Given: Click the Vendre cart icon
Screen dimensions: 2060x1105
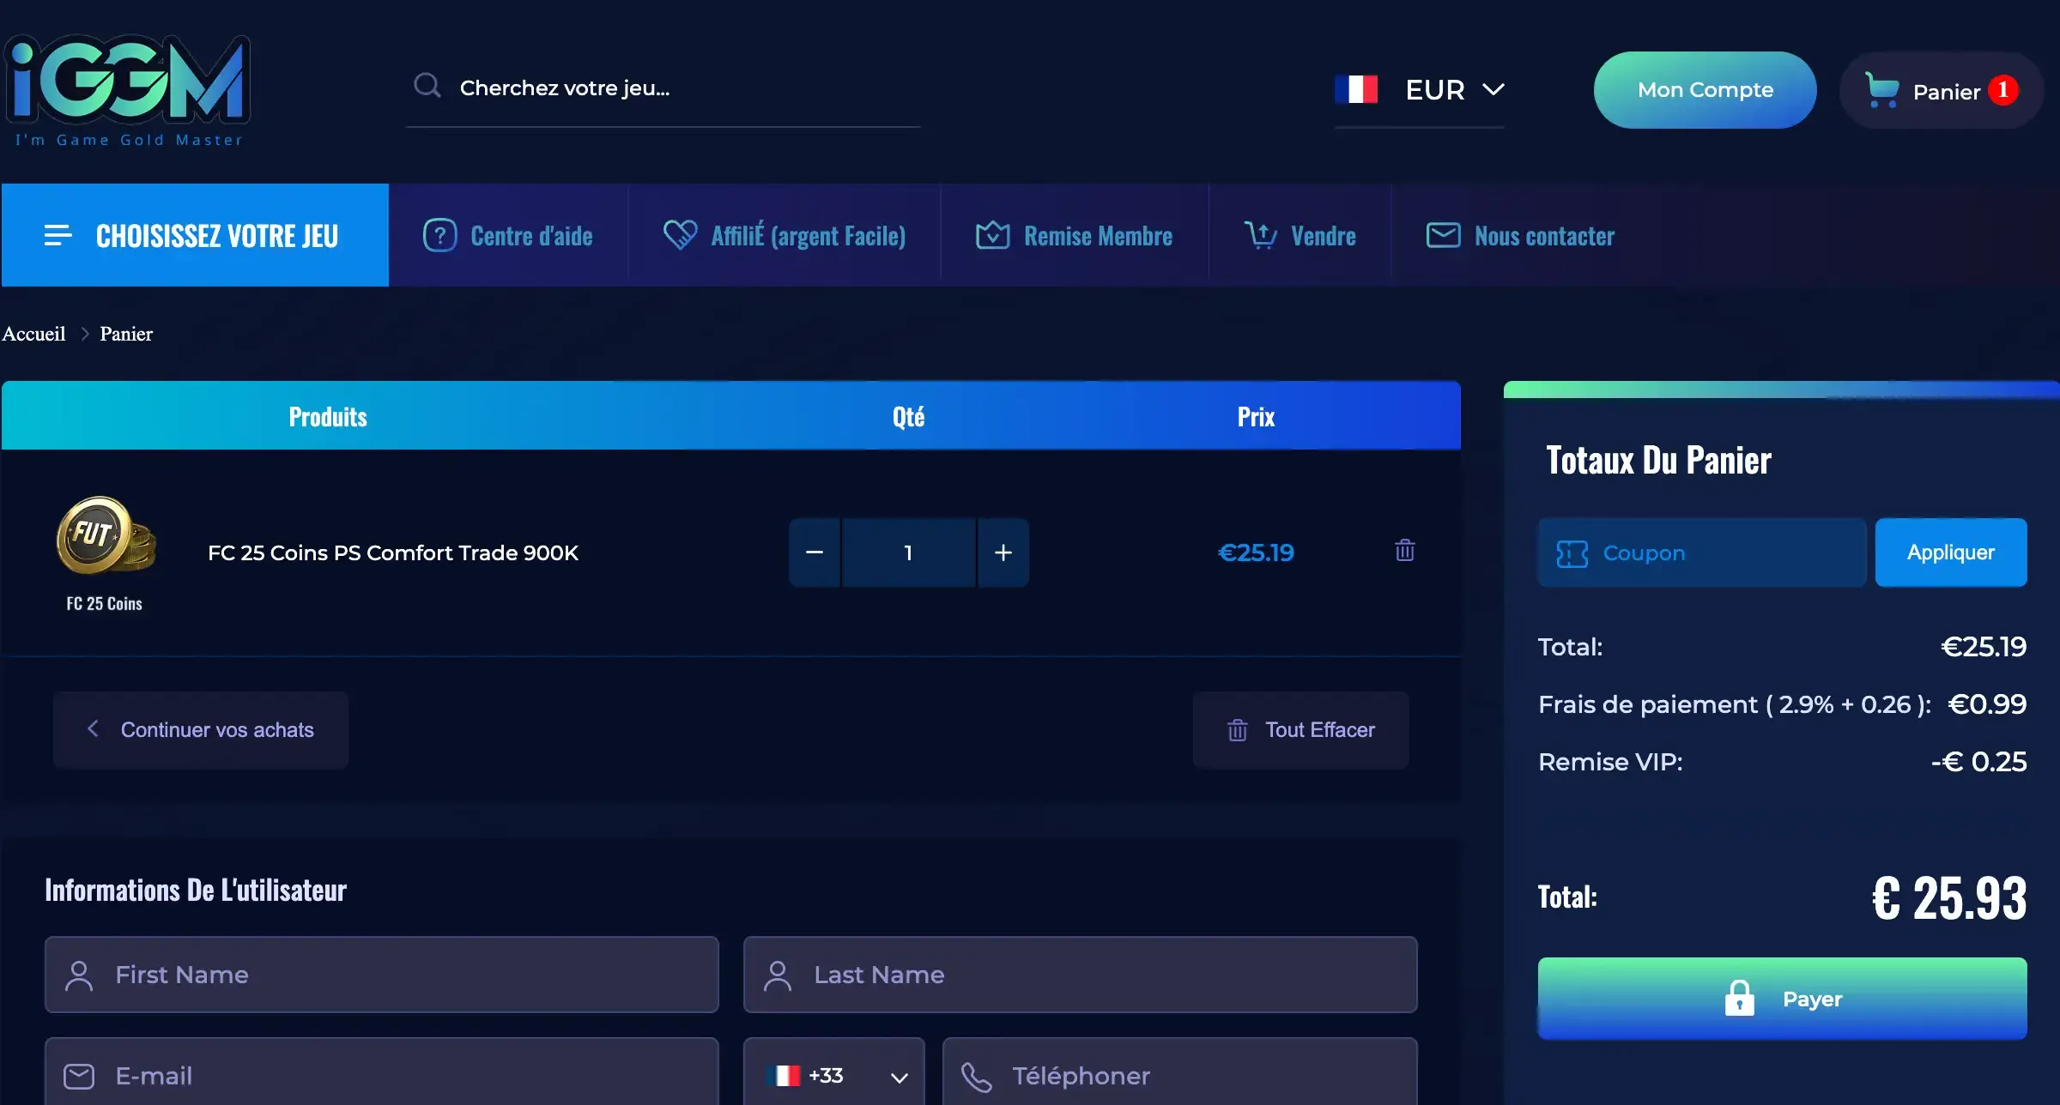Looking at the screenshot, I should 1261,235.
